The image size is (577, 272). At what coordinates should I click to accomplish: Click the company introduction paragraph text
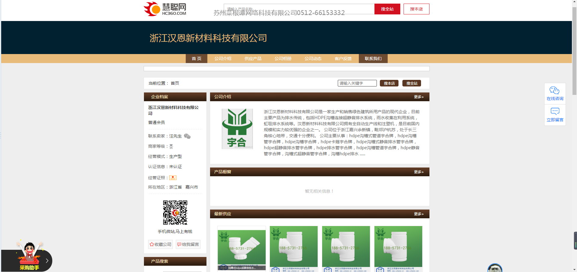[342, 133]
